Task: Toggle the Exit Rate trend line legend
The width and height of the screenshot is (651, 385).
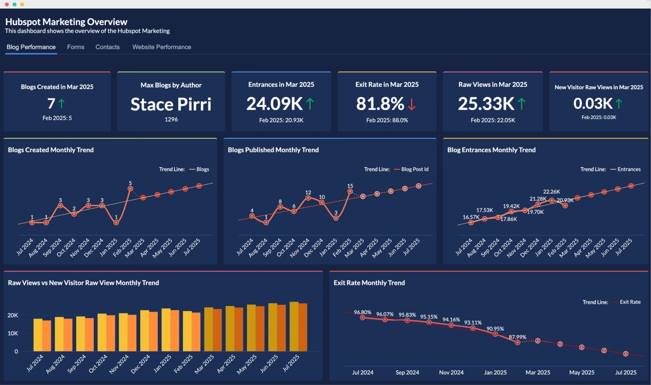Action: [x=630, y=302]
